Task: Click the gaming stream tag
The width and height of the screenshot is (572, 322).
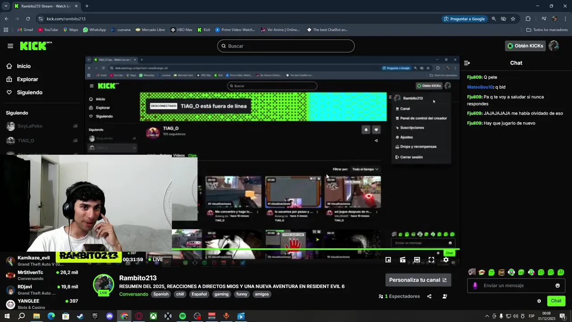Action: [221, 294]
